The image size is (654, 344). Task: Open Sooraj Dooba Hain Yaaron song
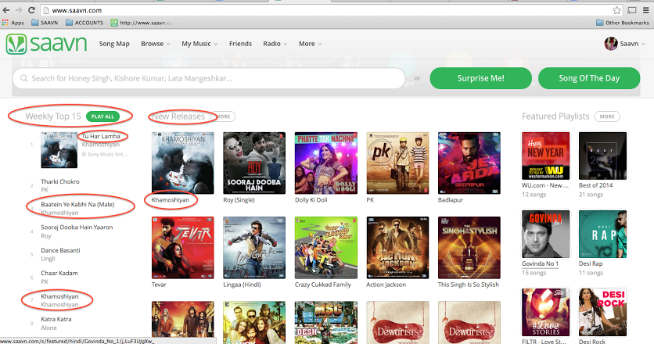(x=77, y=228)
